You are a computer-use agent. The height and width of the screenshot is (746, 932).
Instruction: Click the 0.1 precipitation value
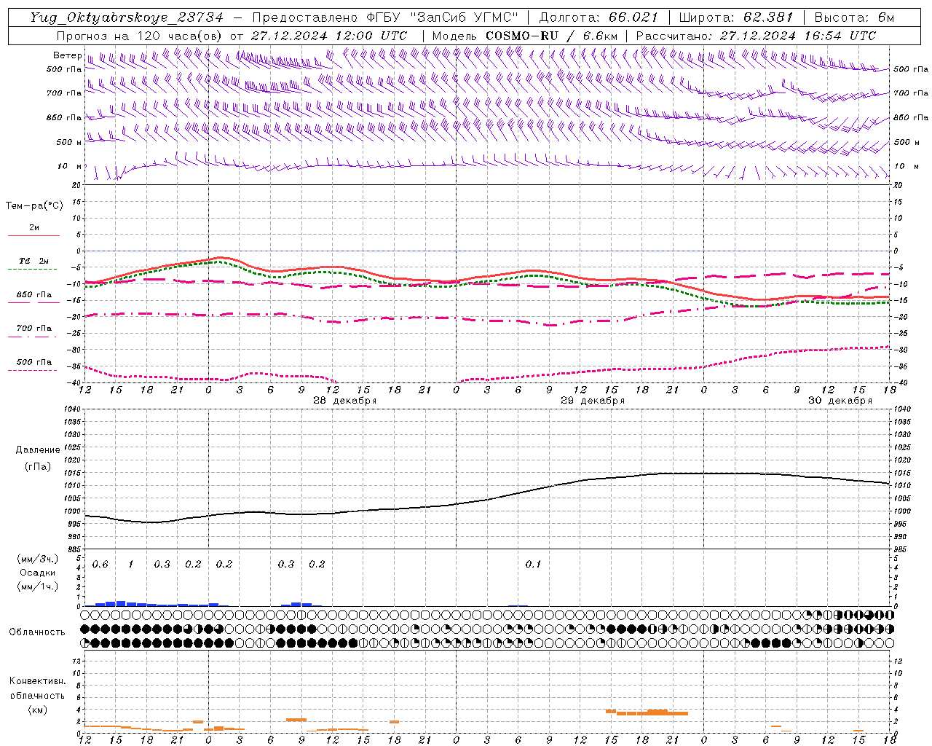tap(533, 565)
